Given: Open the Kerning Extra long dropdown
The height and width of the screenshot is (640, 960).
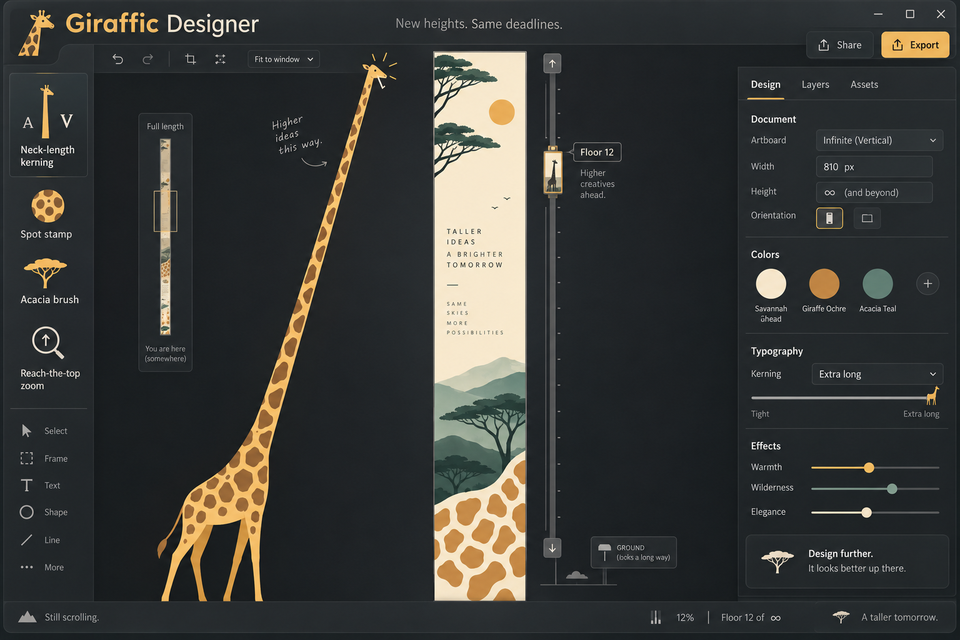Looking at the screenshot, I should click(877, 374).
